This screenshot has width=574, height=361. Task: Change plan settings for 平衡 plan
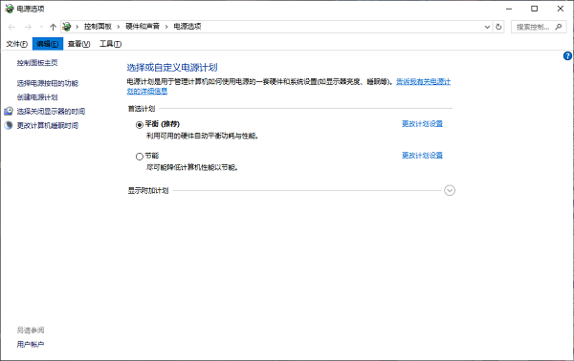pos(422,124)
